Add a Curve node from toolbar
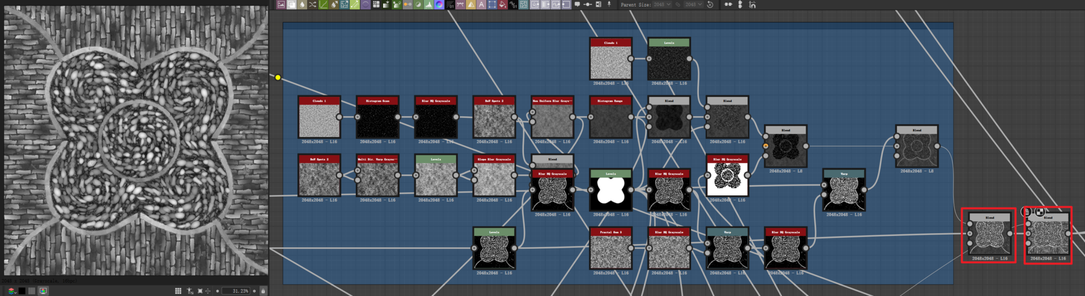This screenshot has width=1085, height=296. pos(323,4)
